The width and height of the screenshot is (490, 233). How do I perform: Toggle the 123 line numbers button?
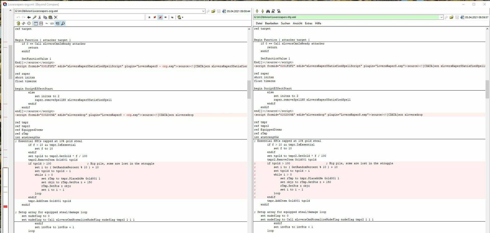tap(52, 23)
